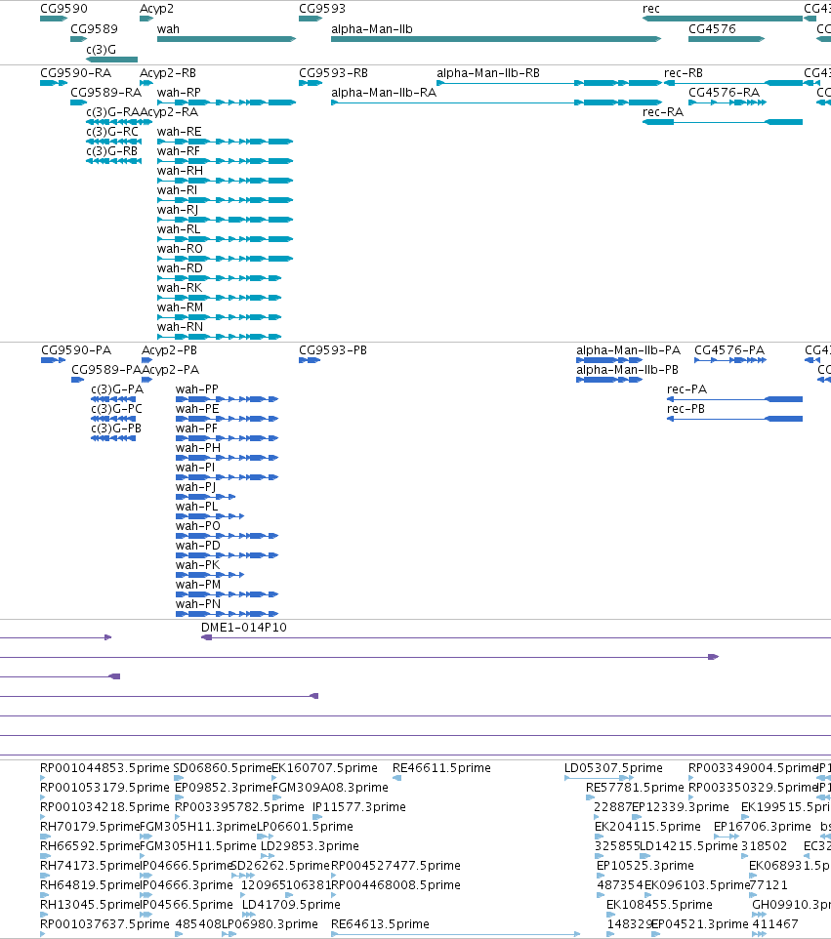
Task: Select transcript label Acyp2-RB
Action: pyautogui.click(x=168, y=73)
